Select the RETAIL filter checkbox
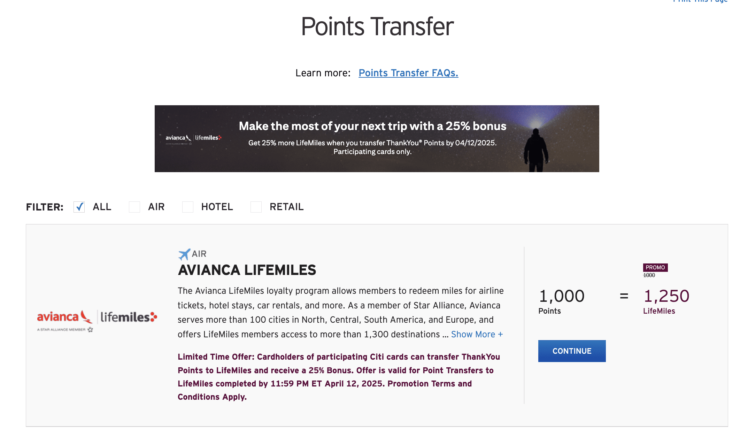 pos(256,207)
